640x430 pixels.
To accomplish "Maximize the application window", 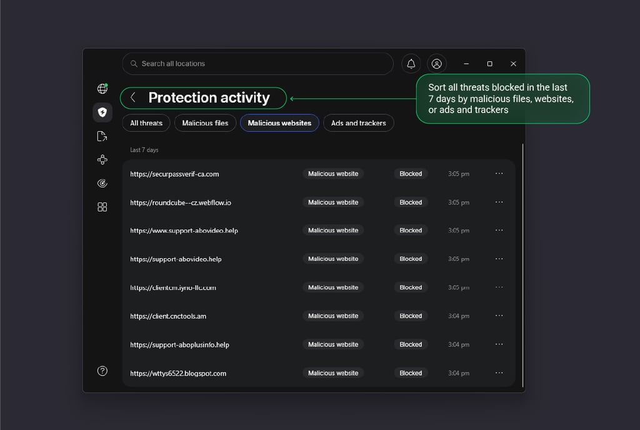I will pyautogui.click(x=490, y=64).
